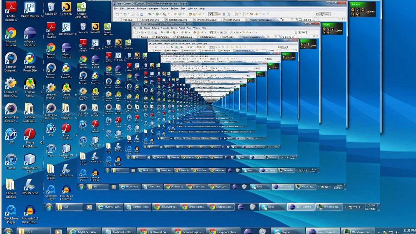Click the Java perspective button in the outermost Eclipse toolbar
This screenshot has width=416, height=234.
[x=325, y=14]
